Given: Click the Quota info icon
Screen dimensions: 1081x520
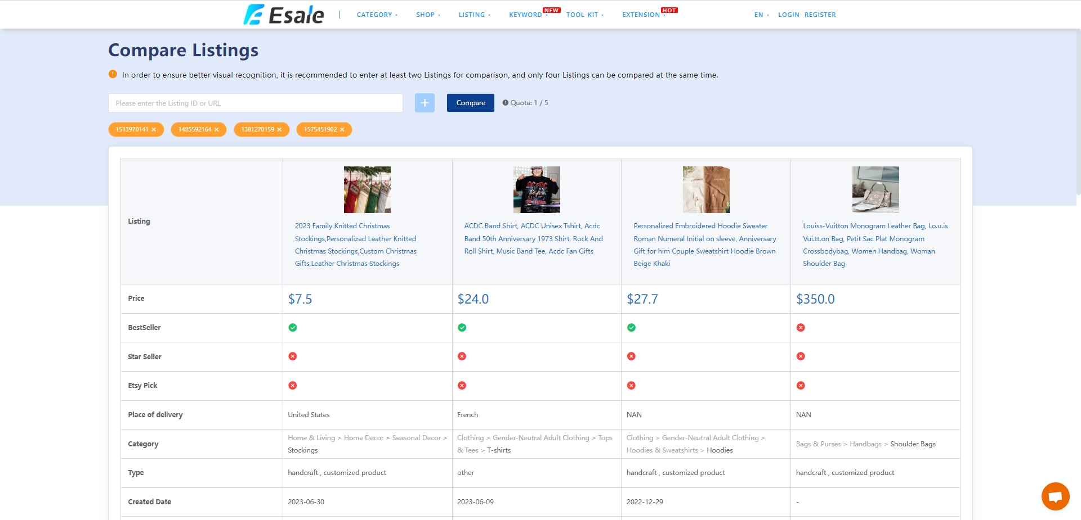Looking at the screenshot, I should 505,103.
